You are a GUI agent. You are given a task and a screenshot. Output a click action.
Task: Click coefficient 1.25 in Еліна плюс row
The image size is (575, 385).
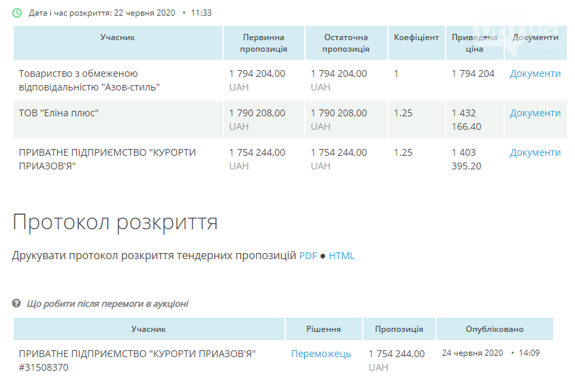(403, 114)
